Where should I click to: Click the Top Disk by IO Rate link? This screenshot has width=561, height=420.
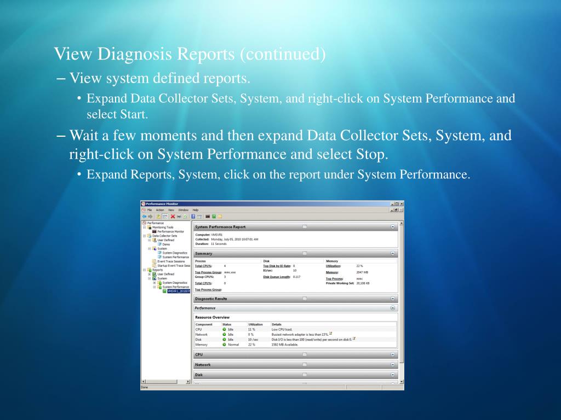pyautogui.click(x=277, y=266)
